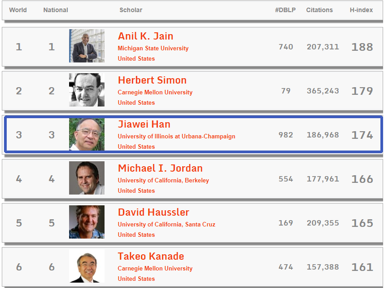This screenshot has width=384, height=288.
Task: Click the Citations column header
Action: pos(319,10)
